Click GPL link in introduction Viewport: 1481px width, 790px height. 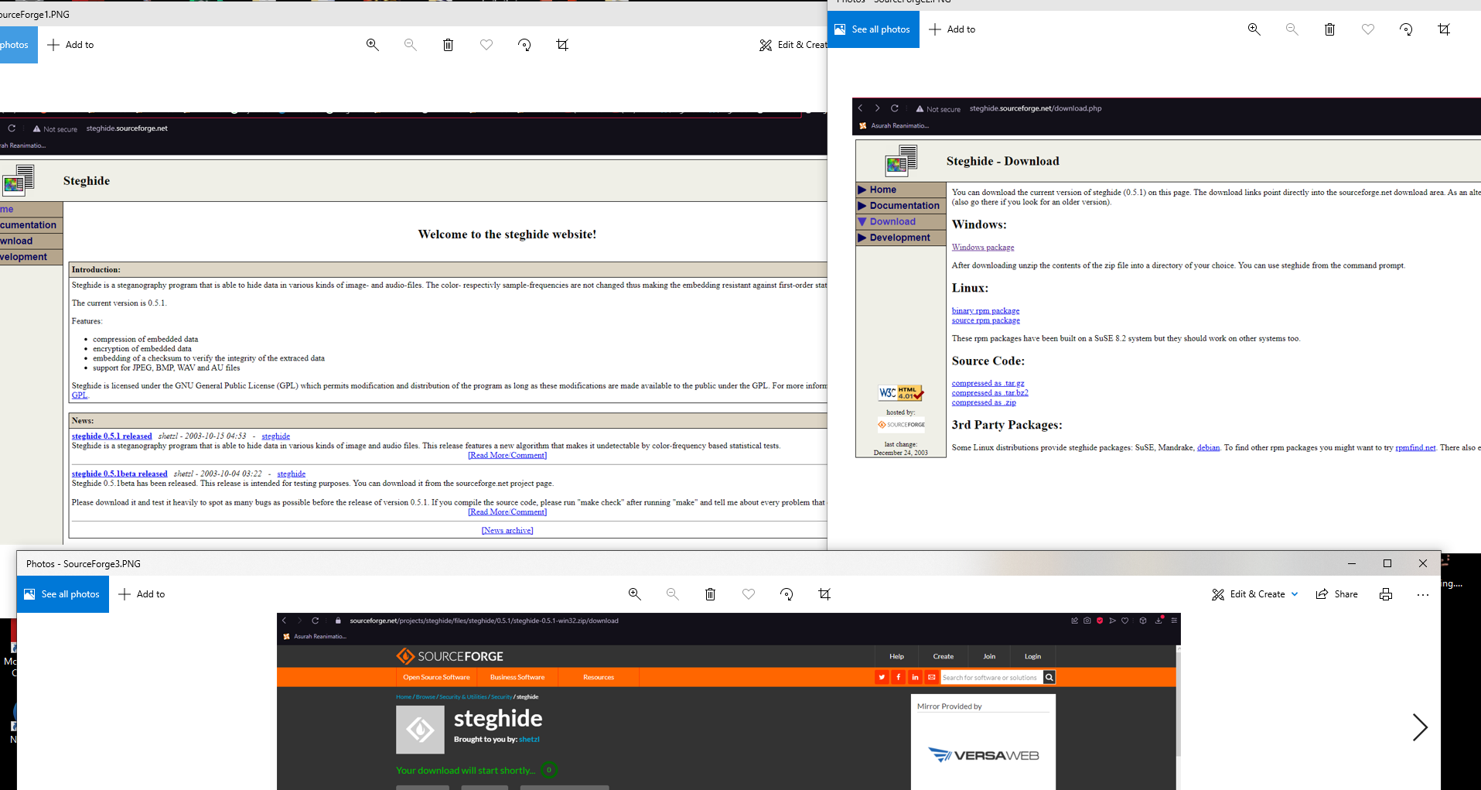80,395
